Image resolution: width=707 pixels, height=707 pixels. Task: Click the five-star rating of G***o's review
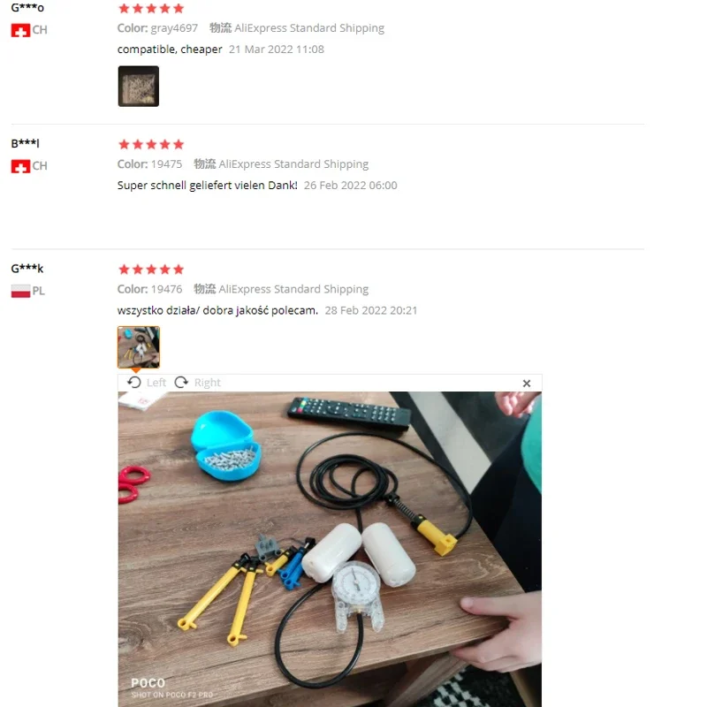pyautogui.click(x=151, y=9)
